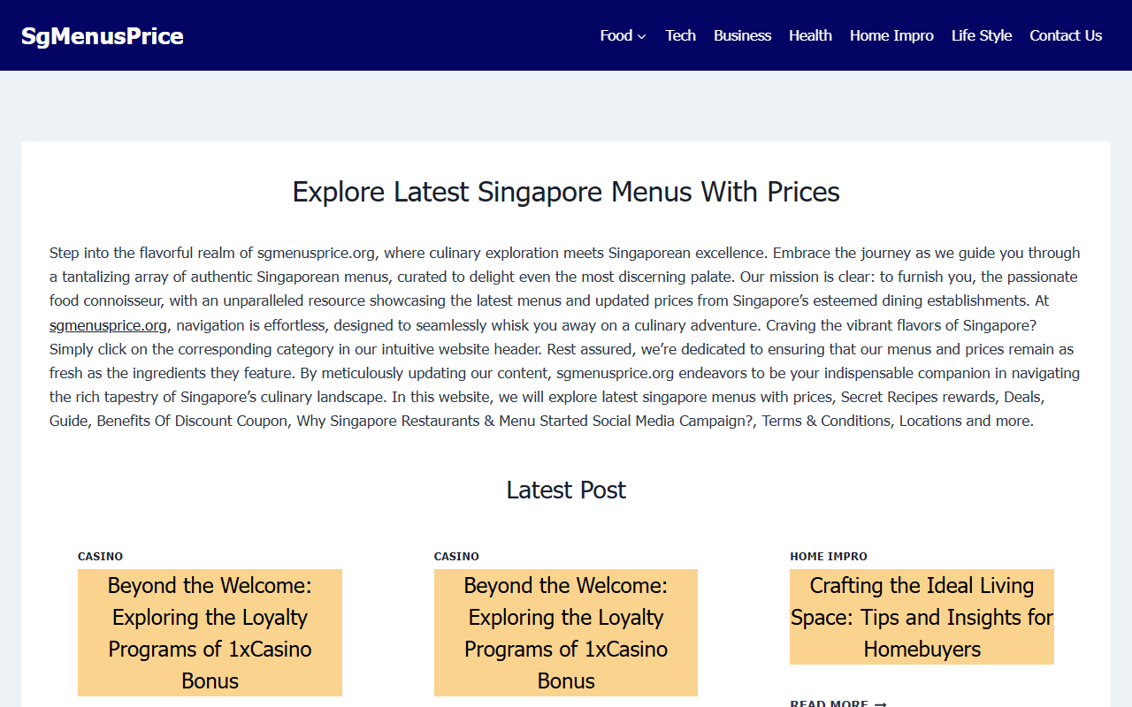Open first Beyond the Welcome post title
This screenshot has width=1132, height=707.
(210, 633)
